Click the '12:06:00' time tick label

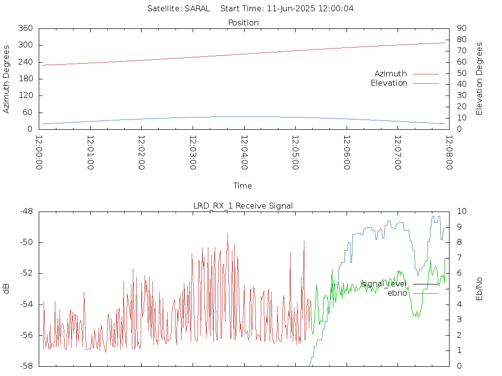pyautogui.click(x=347, y=153)
